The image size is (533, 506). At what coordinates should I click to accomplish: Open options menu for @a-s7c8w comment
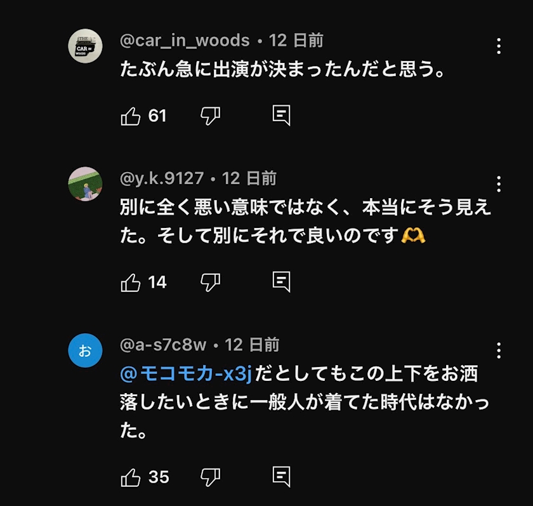pyautogui.click(x=499, y=350)
